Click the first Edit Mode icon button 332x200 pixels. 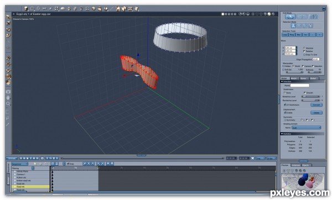(290, 17)
